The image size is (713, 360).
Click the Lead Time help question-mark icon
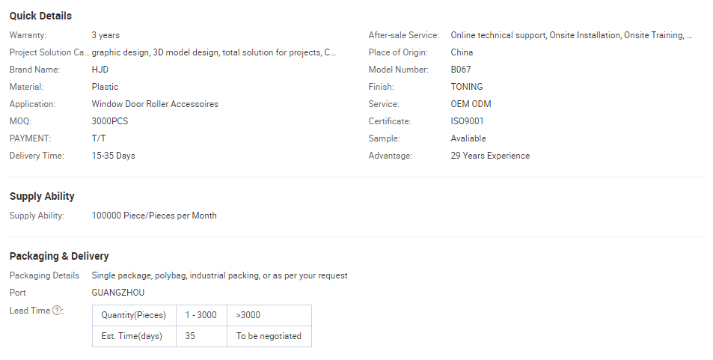click(58, 311)
